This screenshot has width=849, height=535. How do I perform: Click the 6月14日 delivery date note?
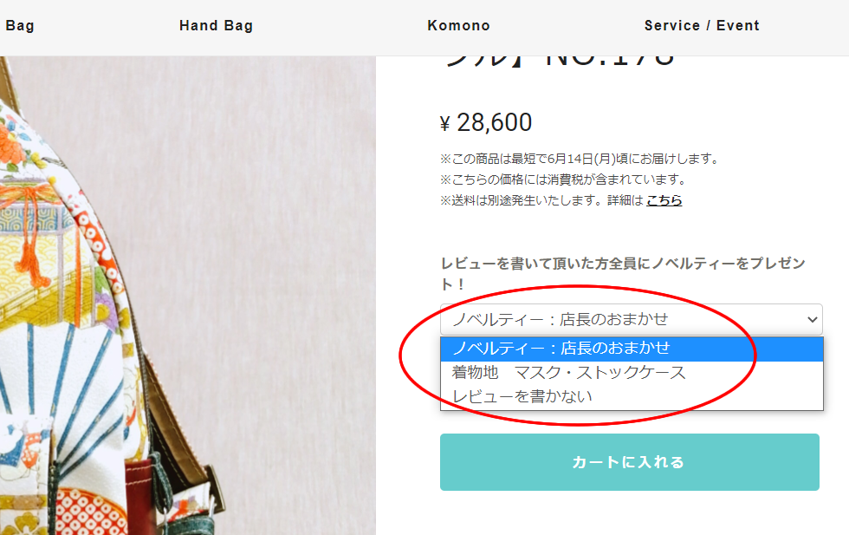(x=580, y=159)
